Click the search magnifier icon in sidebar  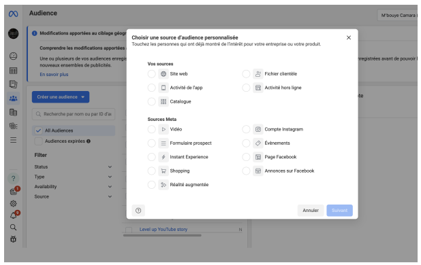tap(13, 227)
